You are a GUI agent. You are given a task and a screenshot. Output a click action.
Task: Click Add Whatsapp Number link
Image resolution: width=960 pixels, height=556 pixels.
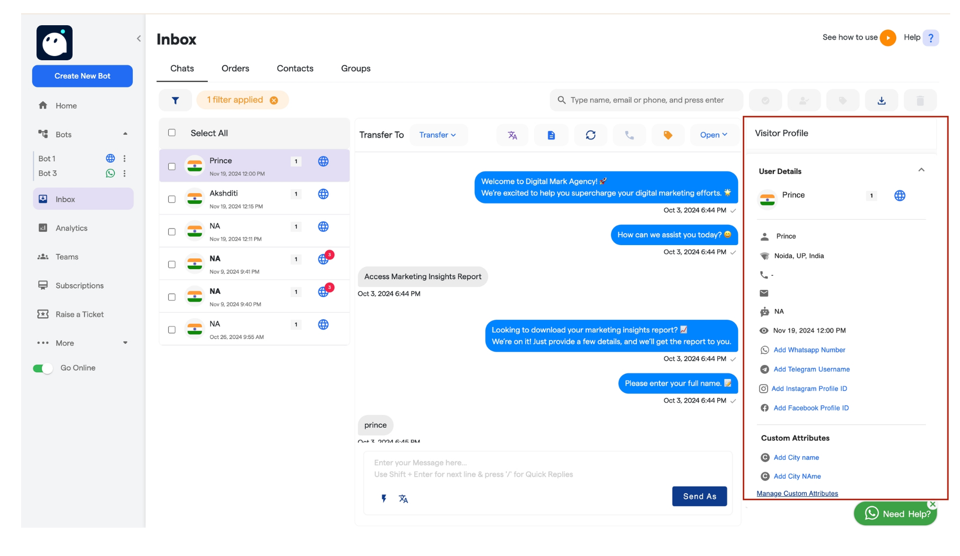point(809,350)
